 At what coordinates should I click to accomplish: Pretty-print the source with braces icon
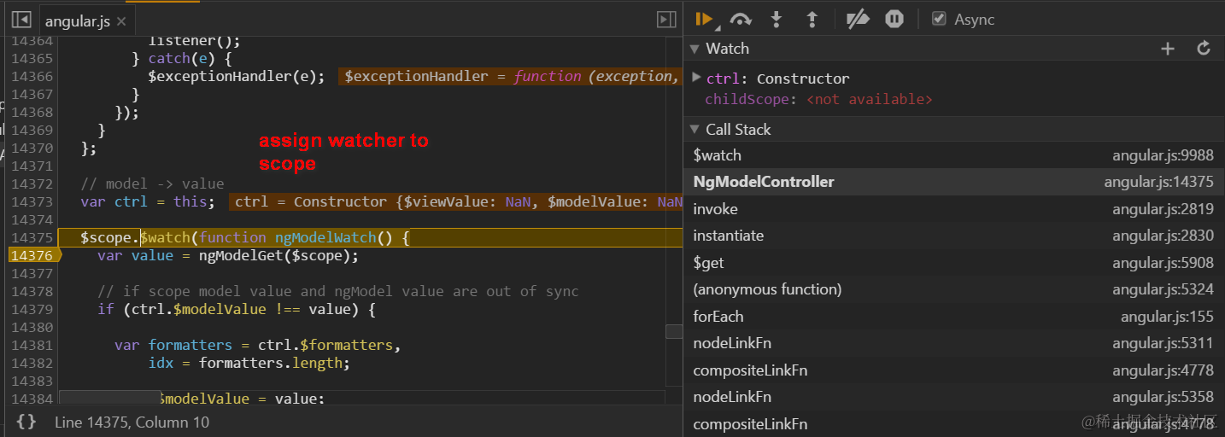pos(26,422)
